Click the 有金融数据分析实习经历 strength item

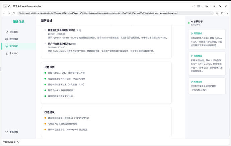(66, 79)
